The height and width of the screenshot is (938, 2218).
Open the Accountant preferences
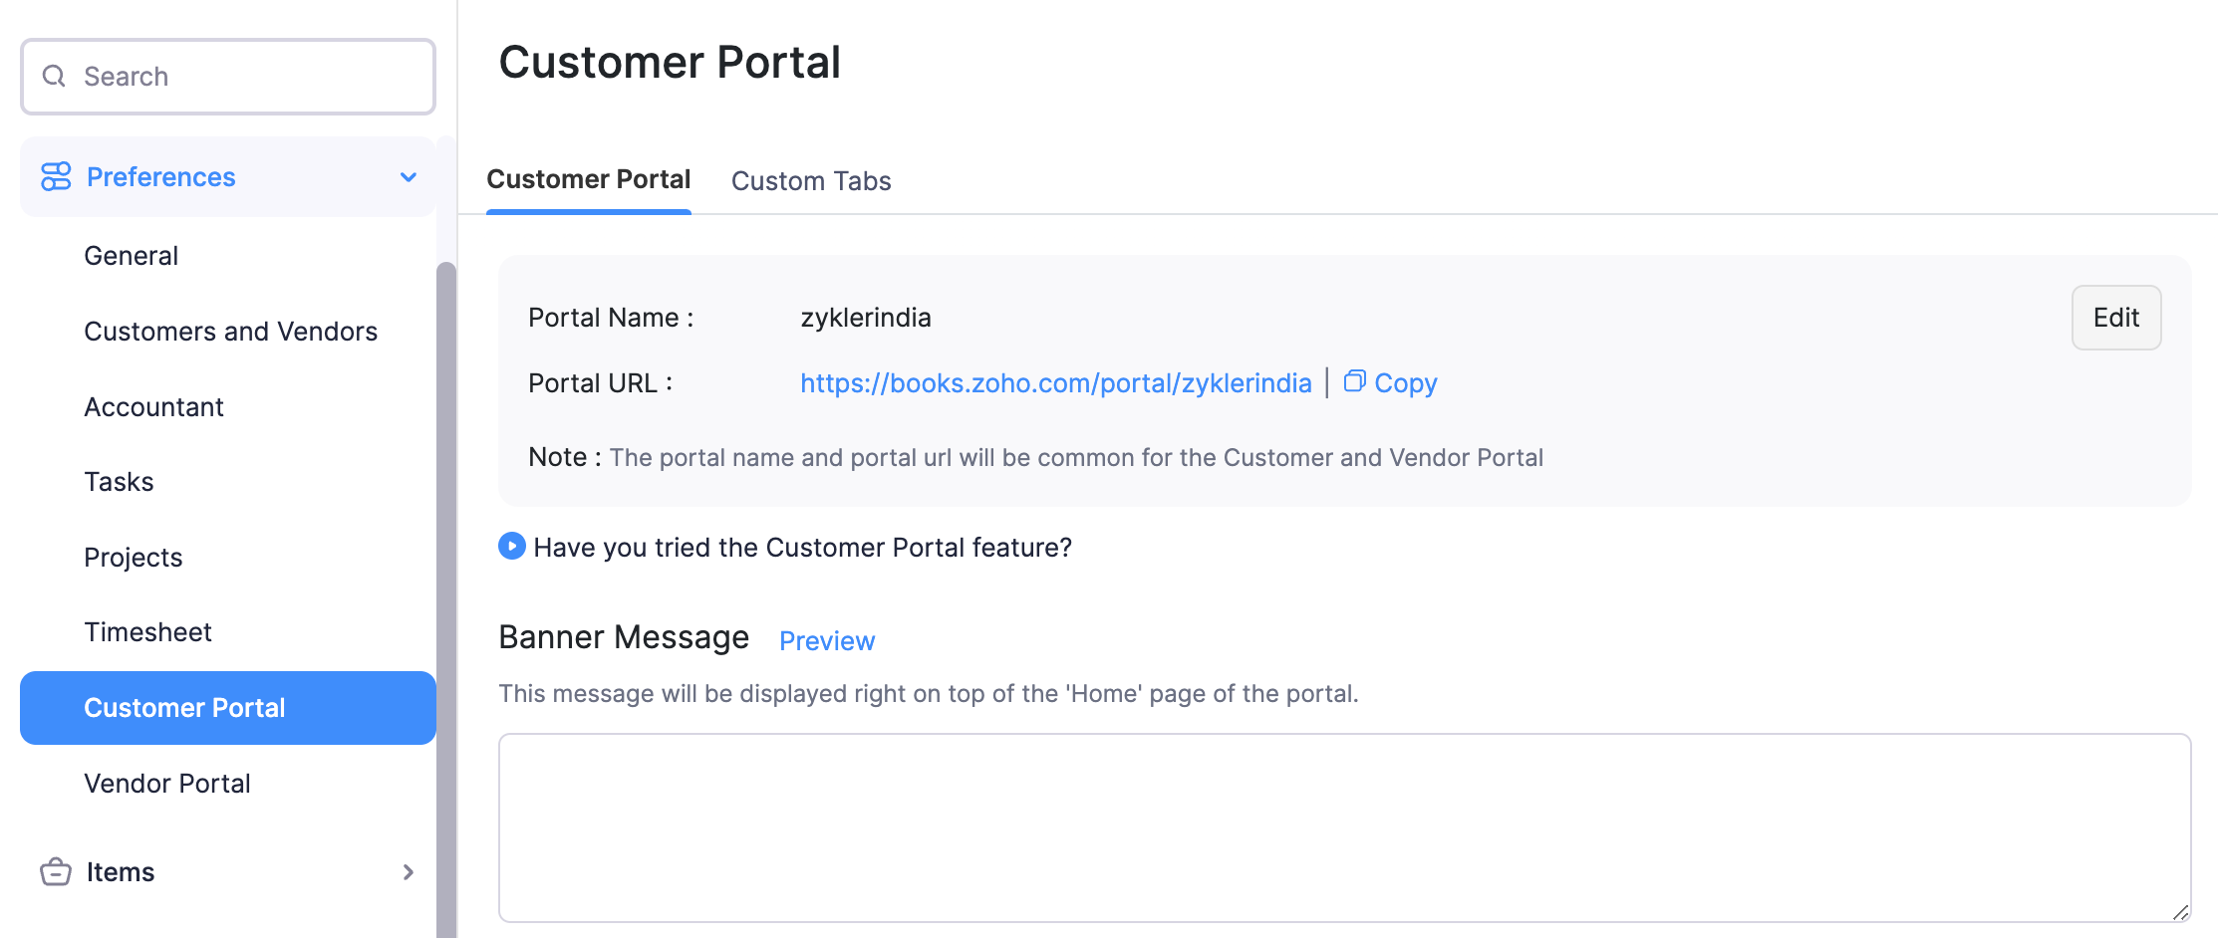pyautogui.click(x=153, y=406)
